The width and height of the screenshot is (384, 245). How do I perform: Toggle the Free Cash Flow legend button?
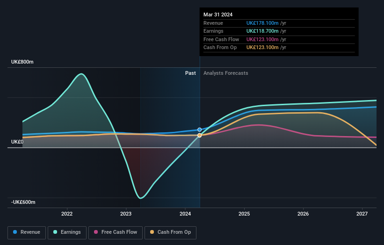[x=116, y=232]
